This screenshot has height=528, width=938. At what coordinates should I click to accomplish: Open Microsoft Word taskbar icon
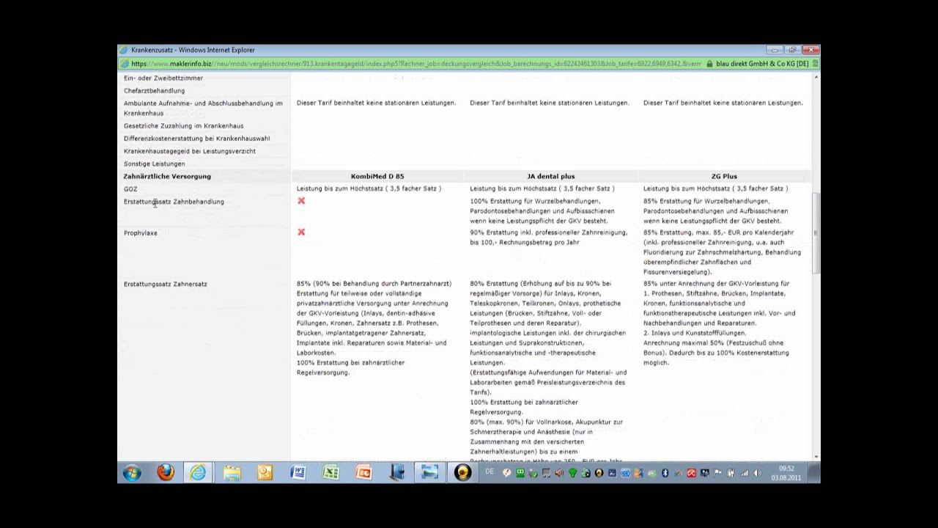298,473
